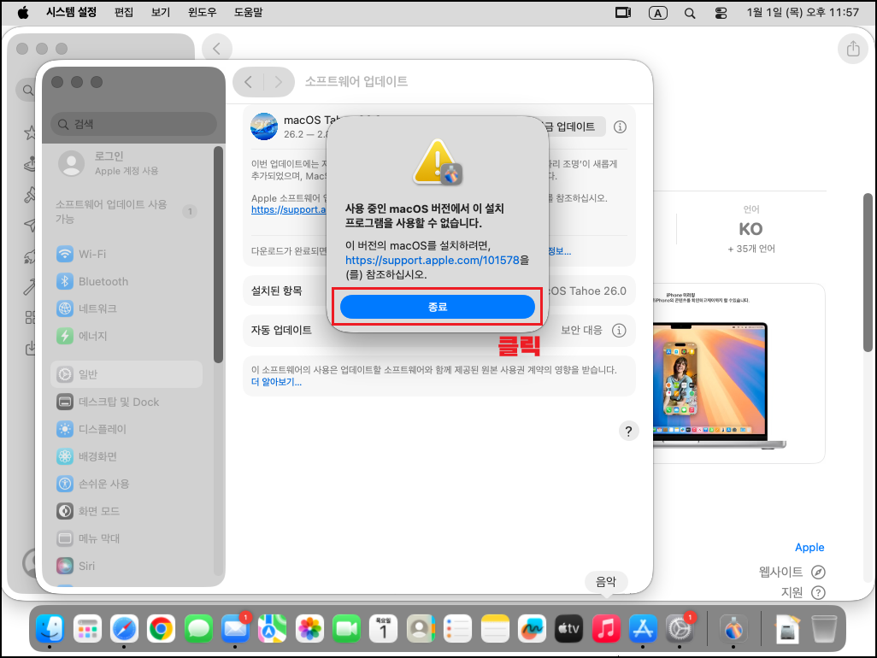This screenshot has width=877, height=658.
Task: Open 에너지 settings from the sidebar
Action: [127, 336]
